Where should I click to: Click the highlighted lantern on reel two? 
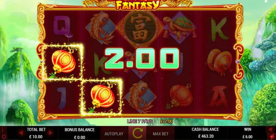pyautogui.click(x=102, y=97)
